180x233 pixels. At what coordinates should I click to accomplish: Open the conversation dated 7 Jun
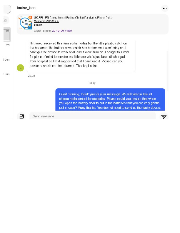click(6, 74)
